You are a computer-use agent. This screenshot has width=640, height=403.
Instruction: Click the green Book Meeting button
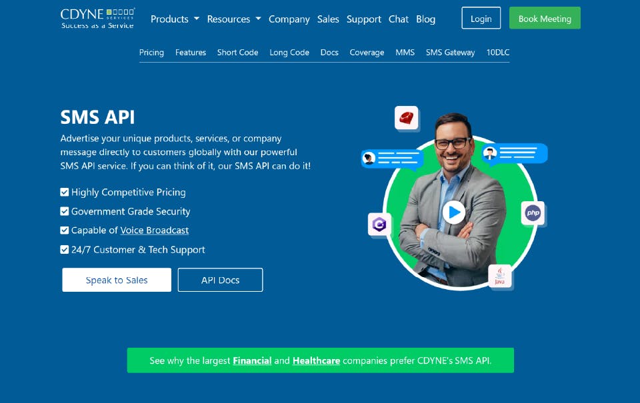pyautogui.click(x=545, y=18)
